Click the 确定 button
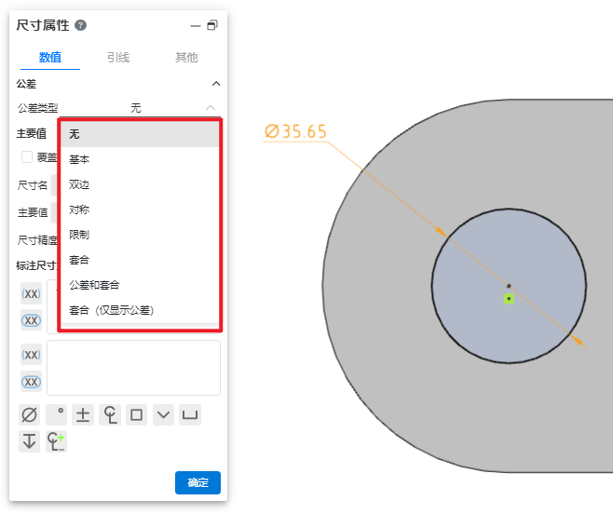The image size is (613, 514). [198, 482]
